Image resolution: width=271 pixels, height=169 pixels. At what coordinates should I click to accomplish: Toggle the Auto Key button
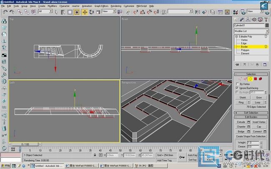tap(193, 155)
